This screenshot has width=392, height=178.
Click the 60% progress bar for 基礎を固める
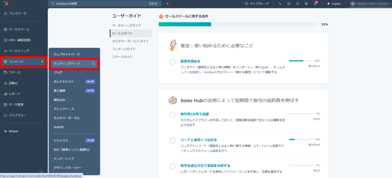coord(301,61)
